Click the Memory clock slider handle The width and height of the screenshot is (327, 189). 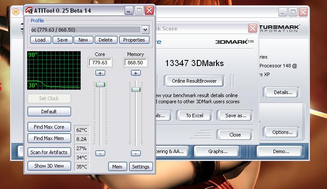click(136, 90)
